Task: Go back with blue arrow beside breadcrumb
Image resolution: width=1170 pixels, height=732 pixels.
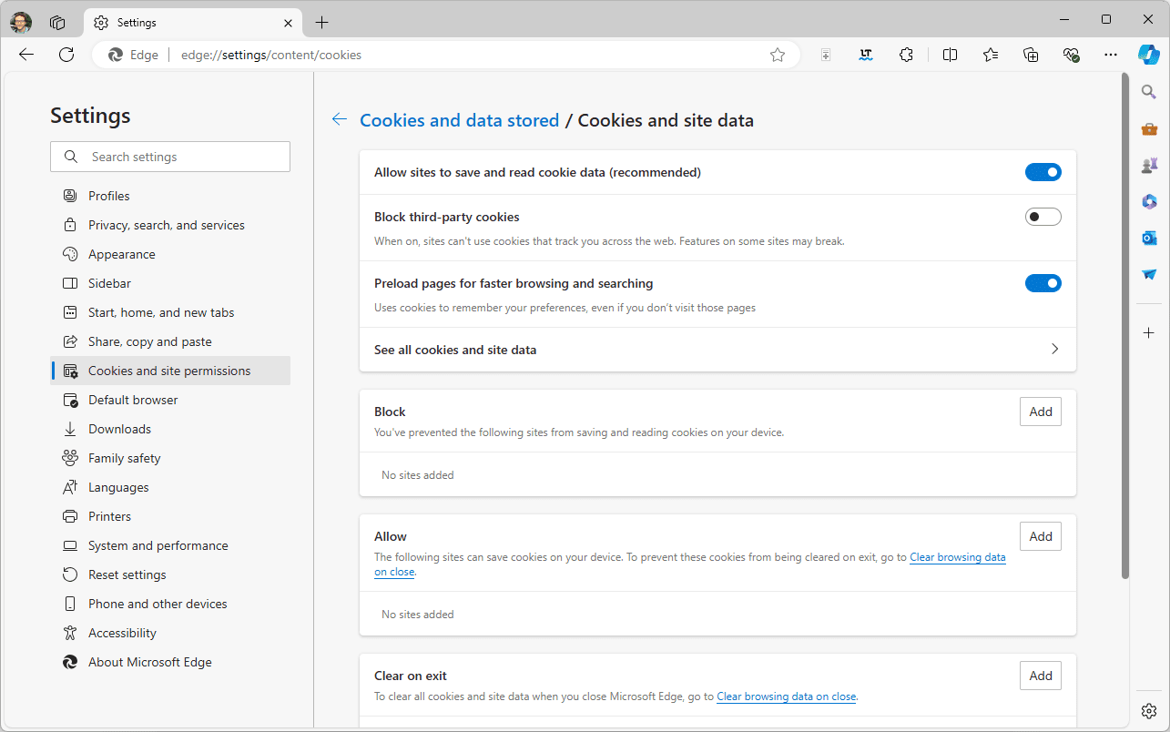Action: (340, 119)
